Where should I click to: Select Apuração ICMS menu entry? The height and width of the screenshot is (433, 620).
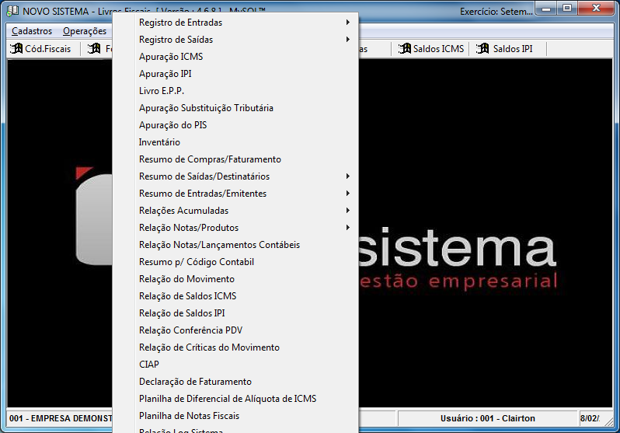pyautogui.click(x=235, y=57)
